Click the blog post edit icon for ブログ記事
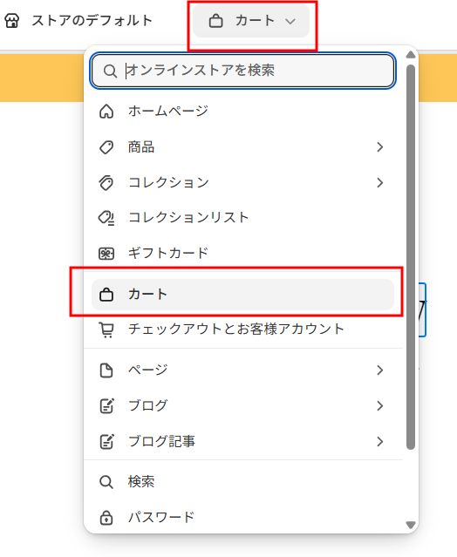The height and width of the screenshot is (557, 457). click(106, 442)
